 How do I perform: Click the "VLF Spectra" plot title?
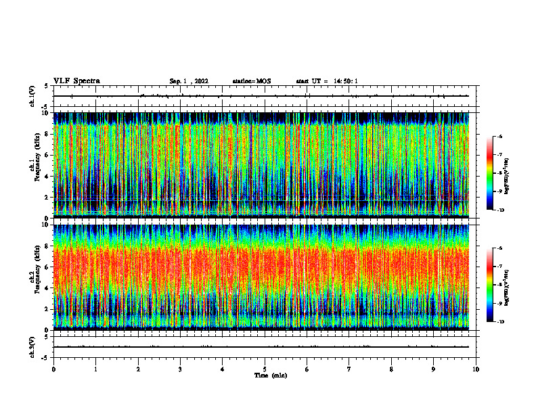click(x=76, y=81)
